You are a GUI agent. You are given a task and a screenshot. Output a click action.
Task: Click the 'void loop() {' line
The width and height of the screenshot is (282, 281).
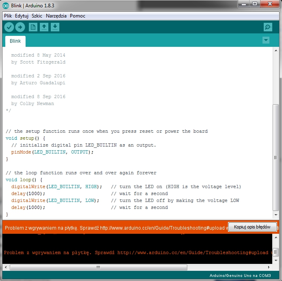point(24,180)
